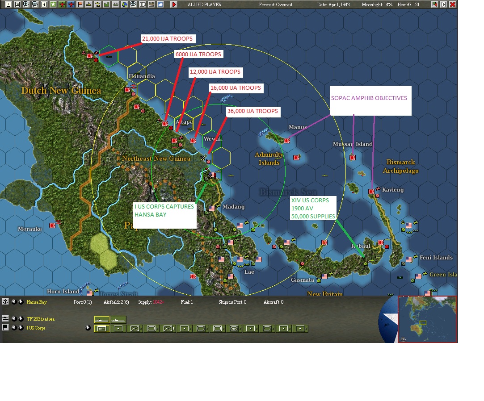484x401 pixels.
Task: Click the green star icon in toolbar
Action: 53,4
